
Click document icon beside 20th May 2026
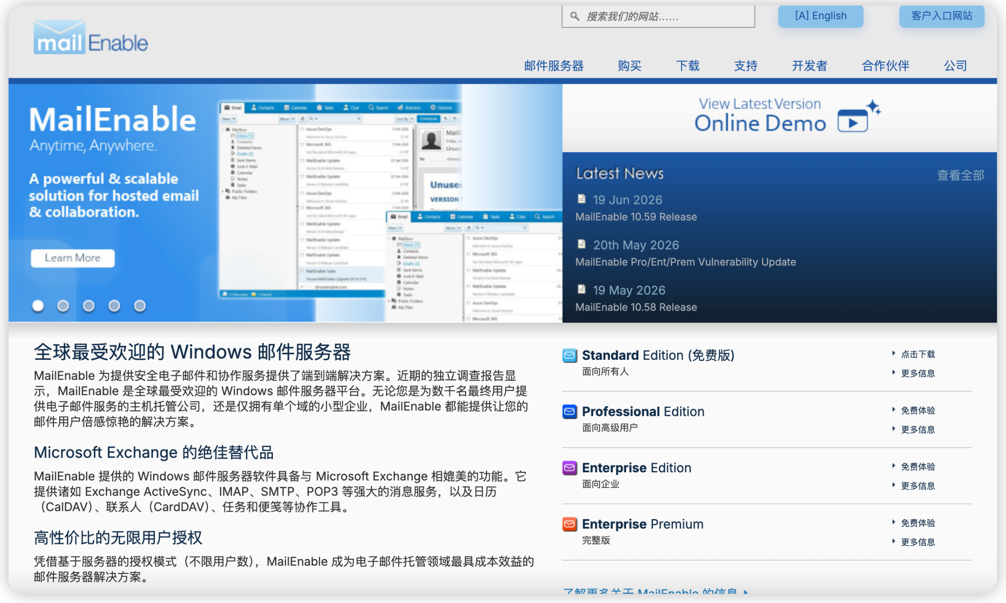(581, 244)
